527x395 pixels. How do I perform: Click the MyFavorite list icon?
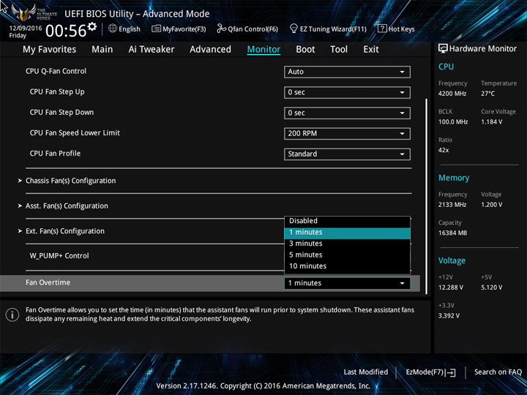pos(156,29)
